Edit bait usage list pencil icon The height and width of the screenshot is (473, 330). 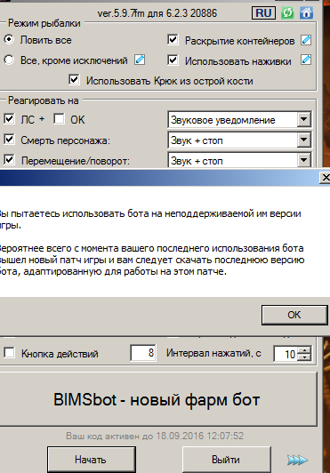(x=306, y=60)
